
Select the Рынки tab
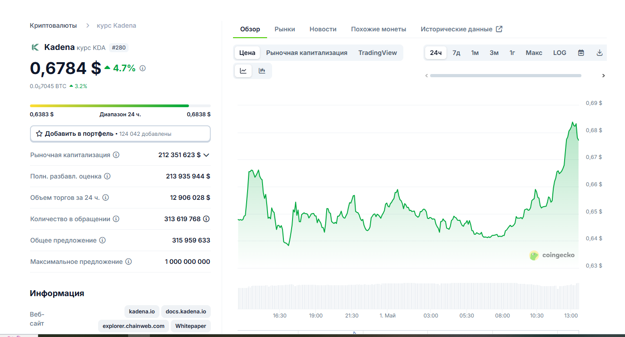point(285,29)
